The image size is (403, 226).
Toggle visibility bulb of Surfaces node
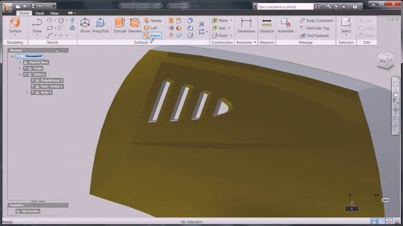[x=25, y=74]
